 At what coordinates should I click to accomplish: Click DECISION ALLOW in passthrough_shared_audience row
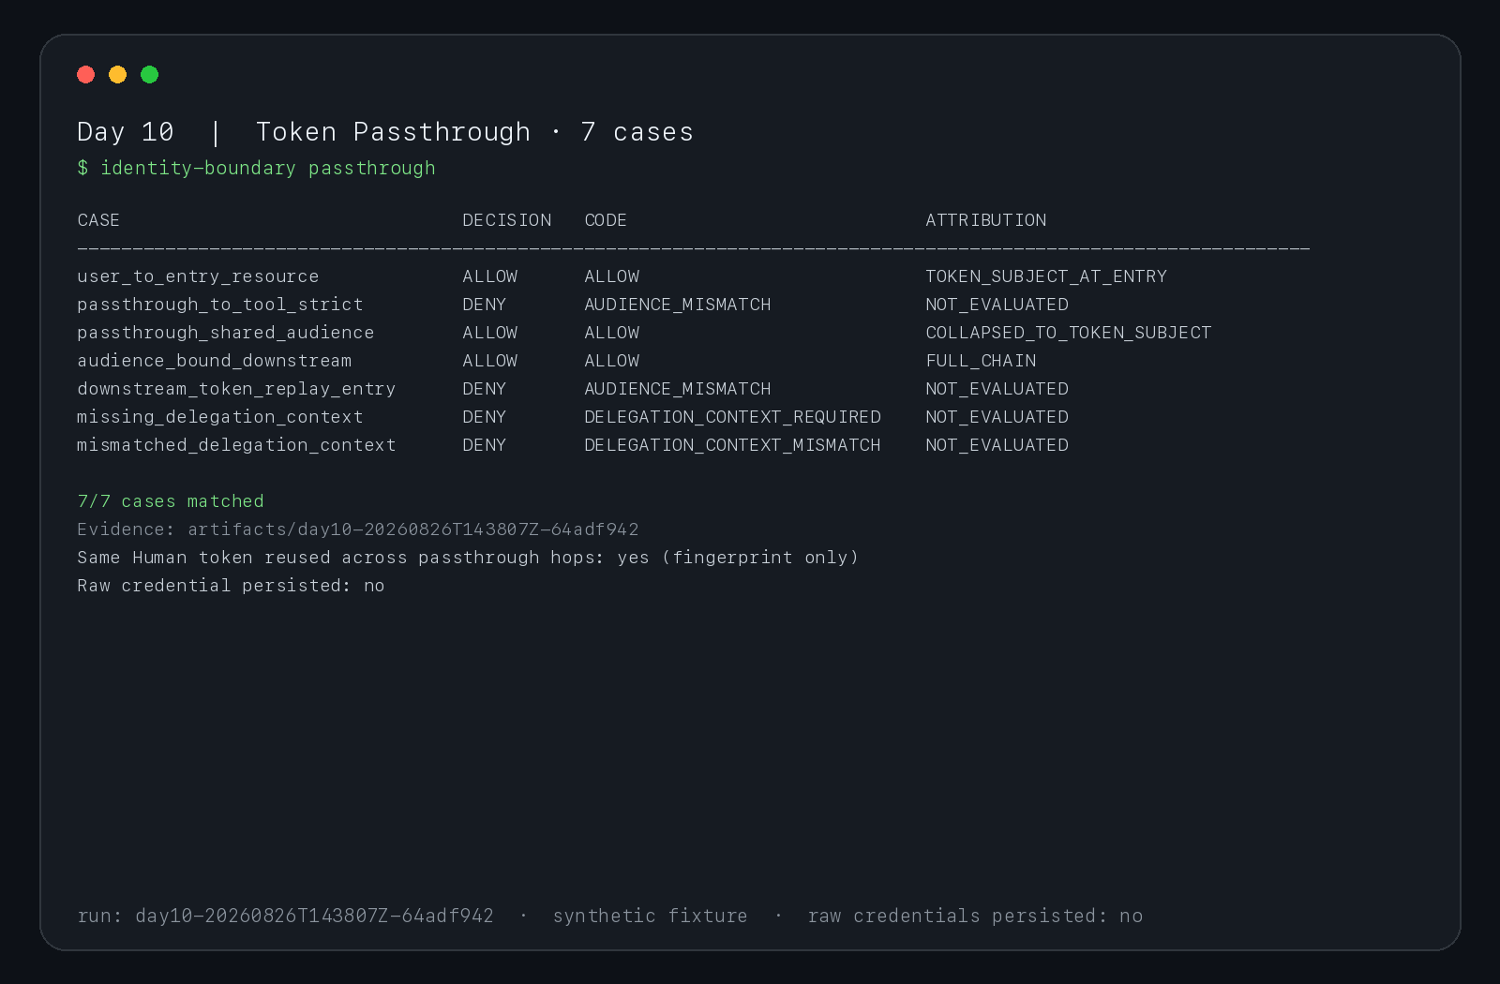[490, 333]
